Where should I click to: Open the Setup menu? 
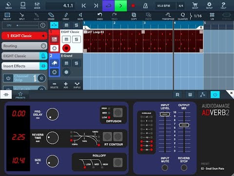click(209, 5)
